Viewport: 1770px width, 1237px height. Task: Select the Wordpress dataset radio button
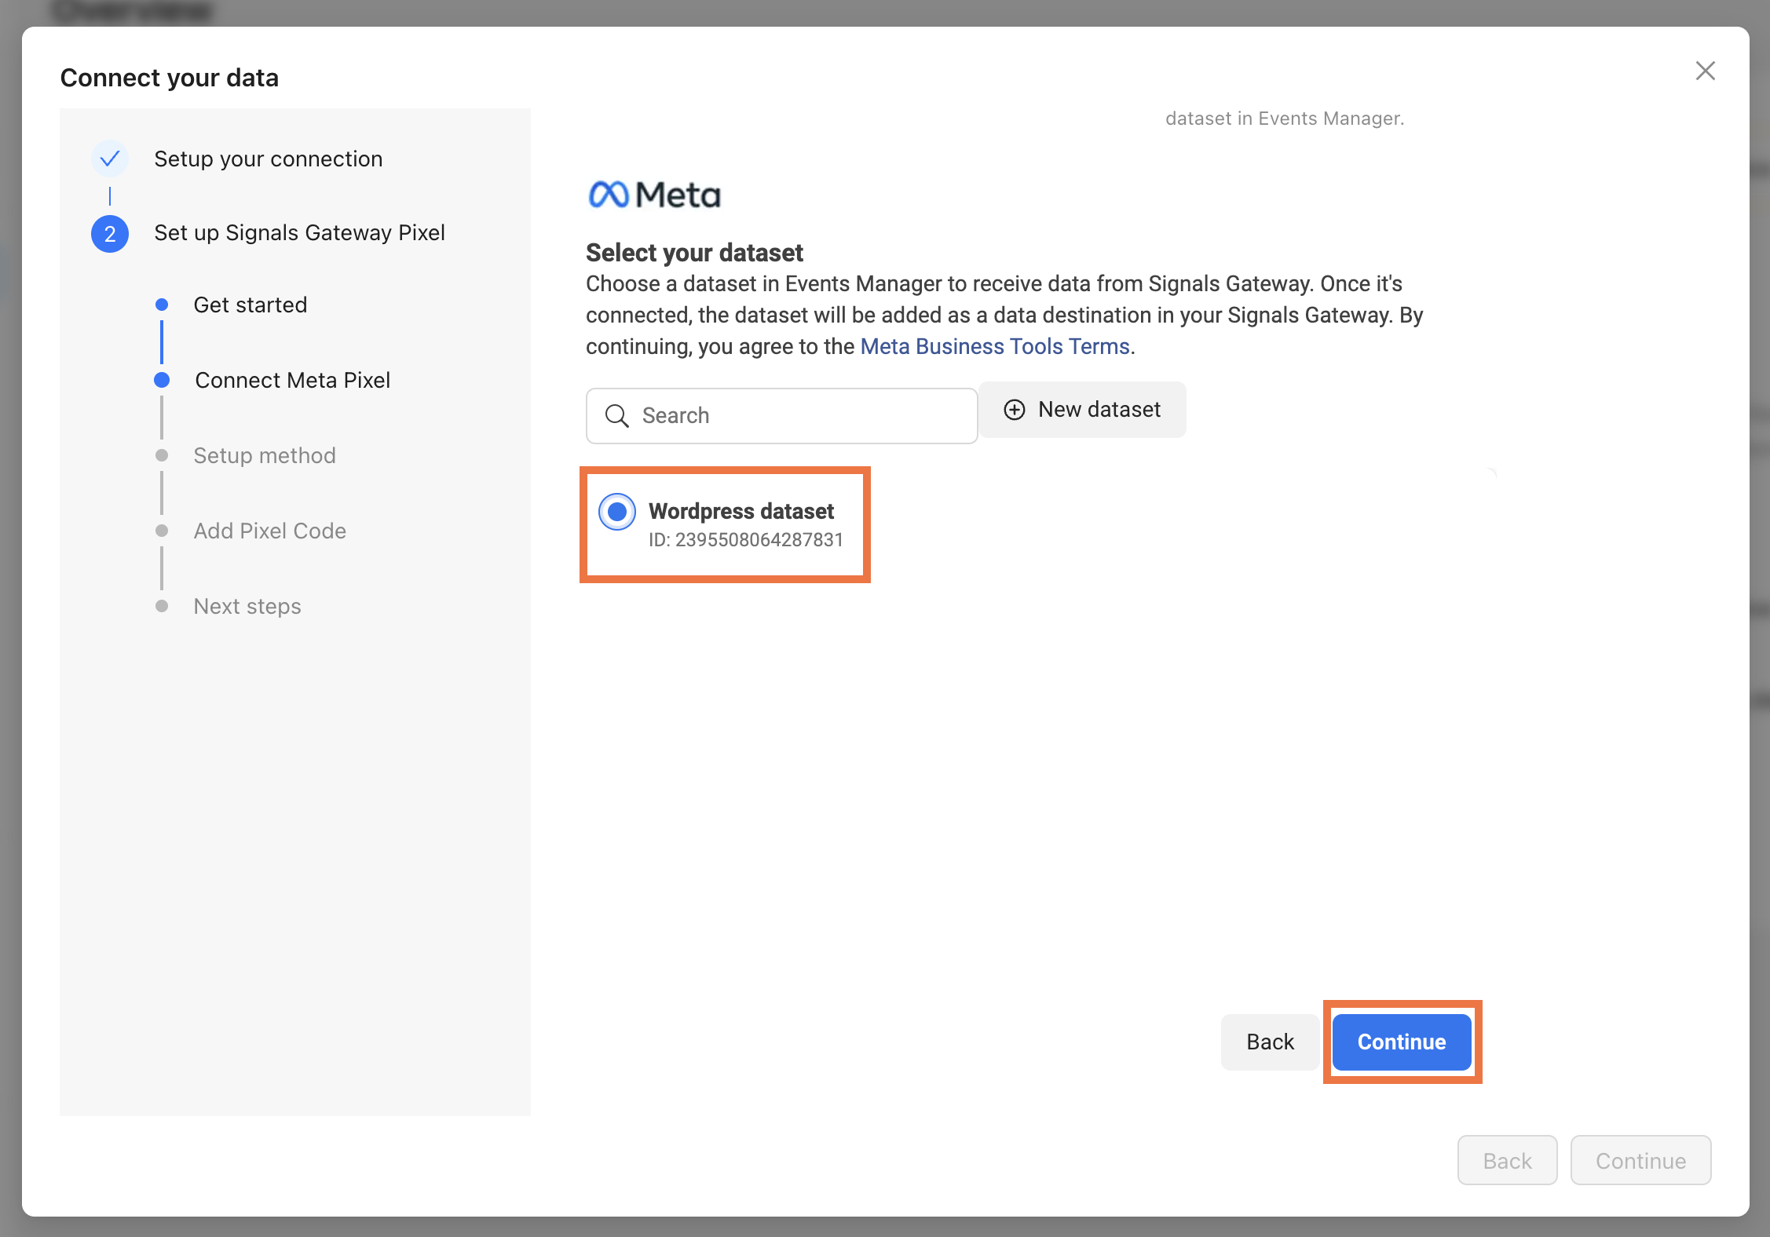point(617,512)
